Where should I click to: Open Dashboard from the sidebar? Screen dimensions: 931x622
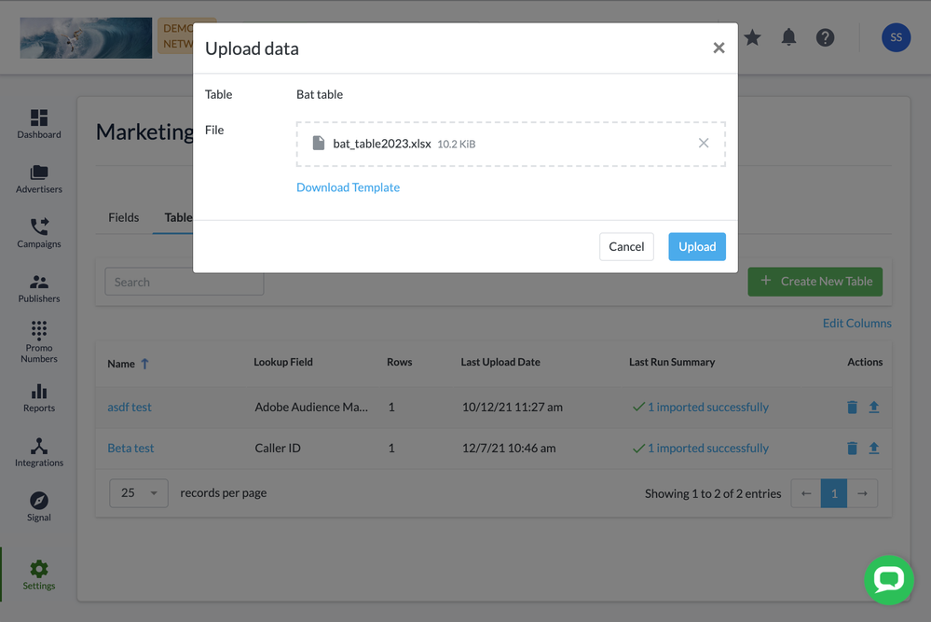tap(38, 124)
